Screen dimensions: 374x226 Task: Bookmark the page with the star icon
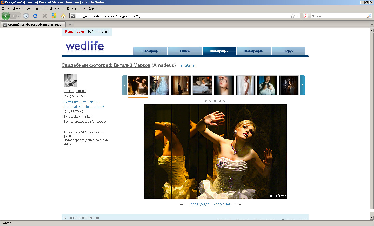pos(293,16)
